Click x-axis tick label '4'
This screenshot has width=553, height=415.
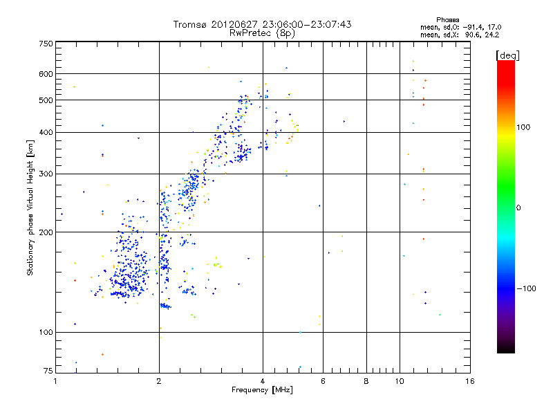pyautogui.click(x=263, y=381)
